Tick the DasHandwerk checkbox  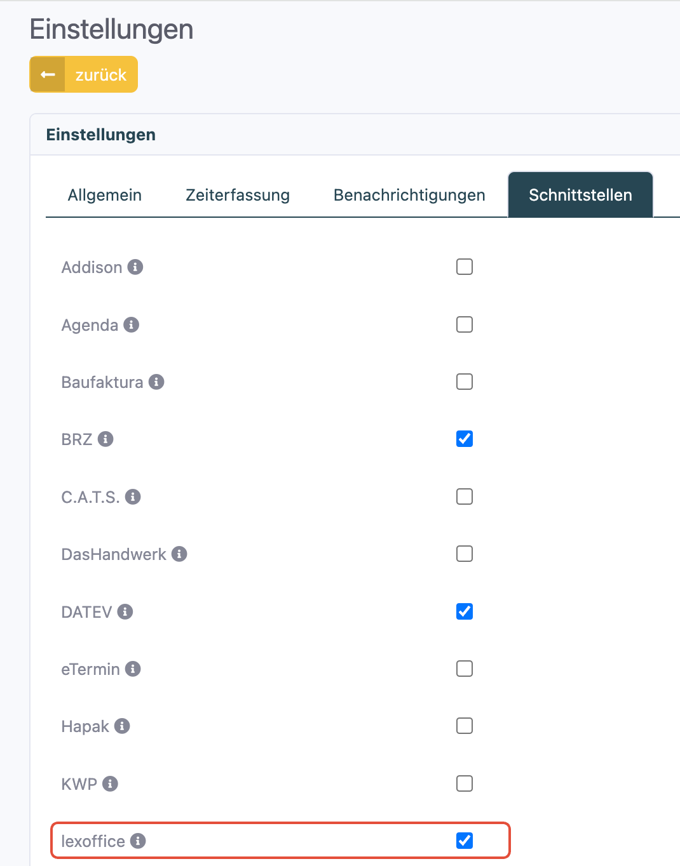coord(465,554)
